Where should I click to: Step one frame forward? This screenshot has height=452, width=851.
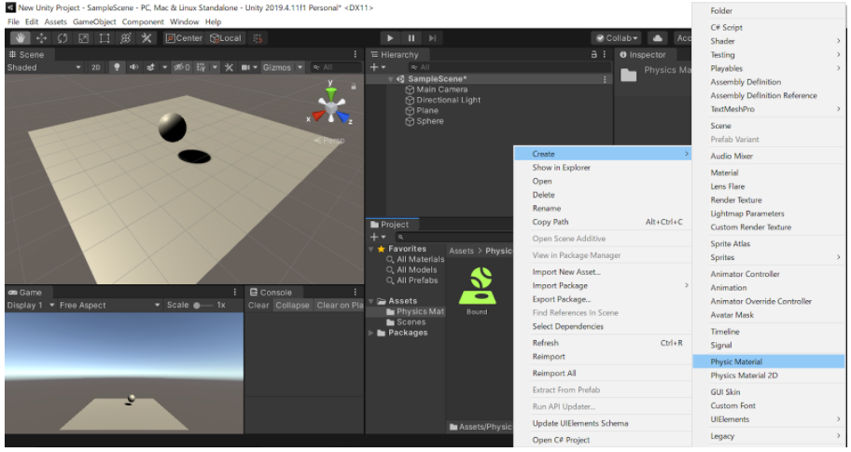(x=432, y=38)
